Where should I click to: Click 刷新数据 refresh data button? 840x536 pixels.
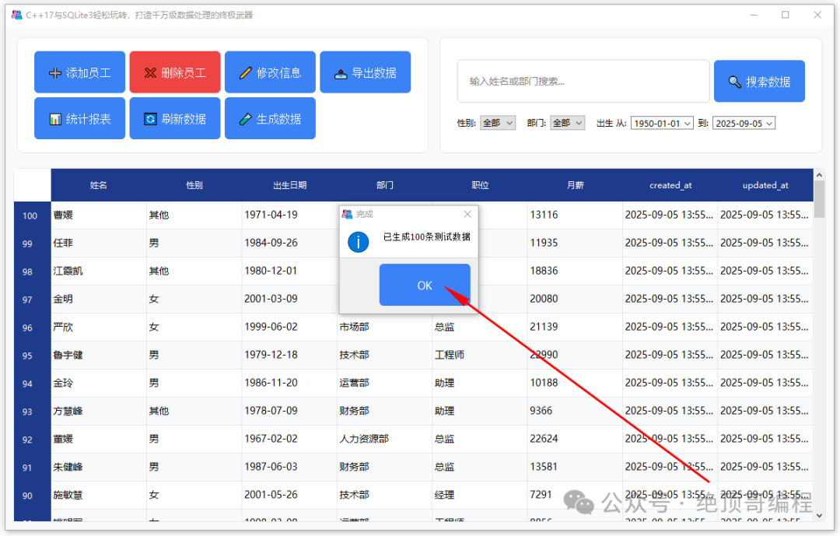tap(175, 118)
